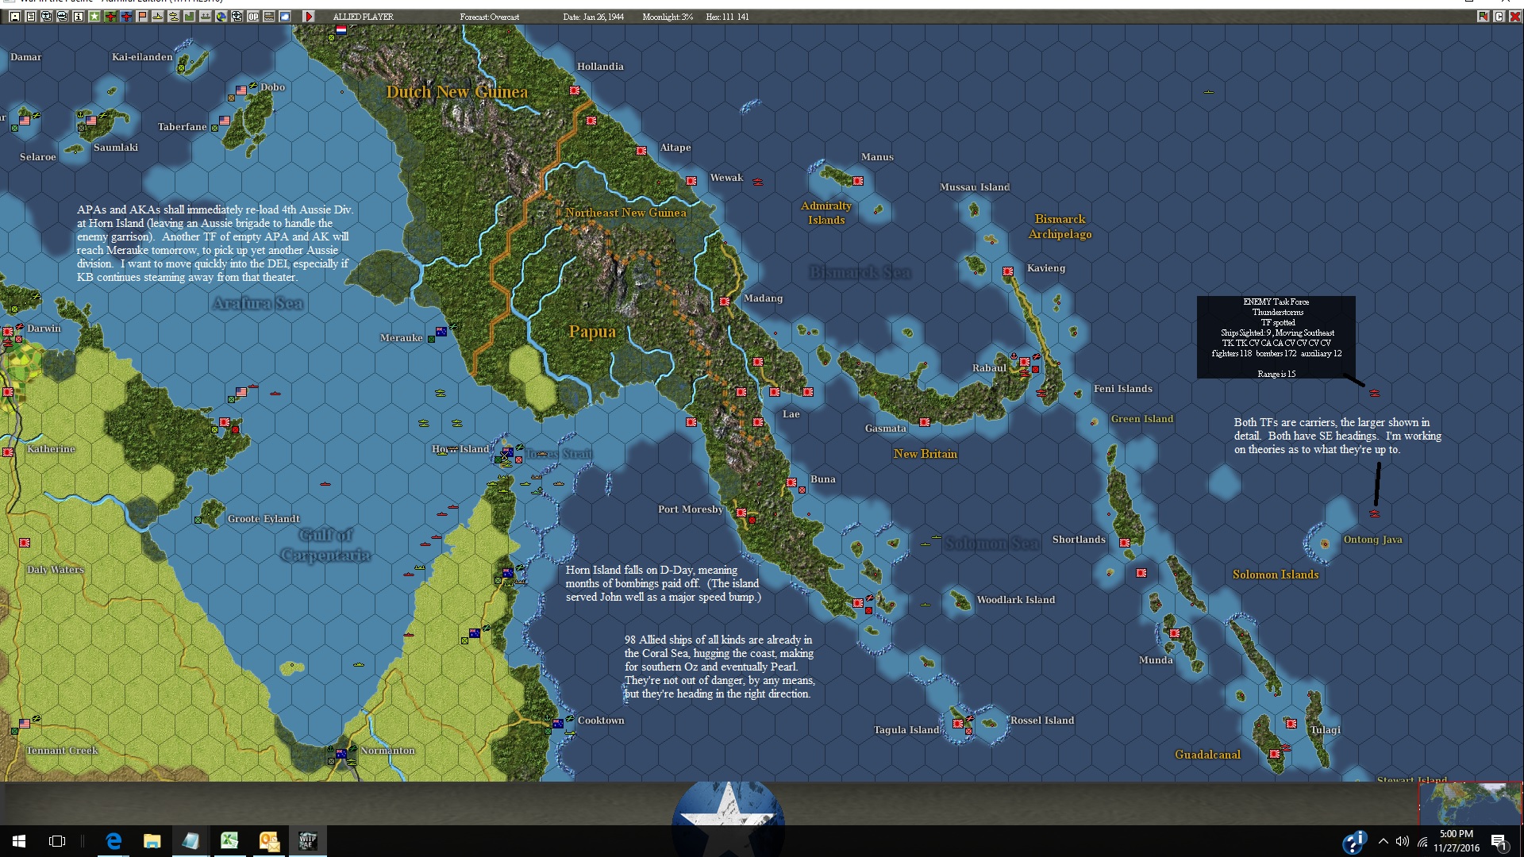Open the weather cloud icon
The height and width of the screenshot is (857, 1524).
(x=285, y=17)
